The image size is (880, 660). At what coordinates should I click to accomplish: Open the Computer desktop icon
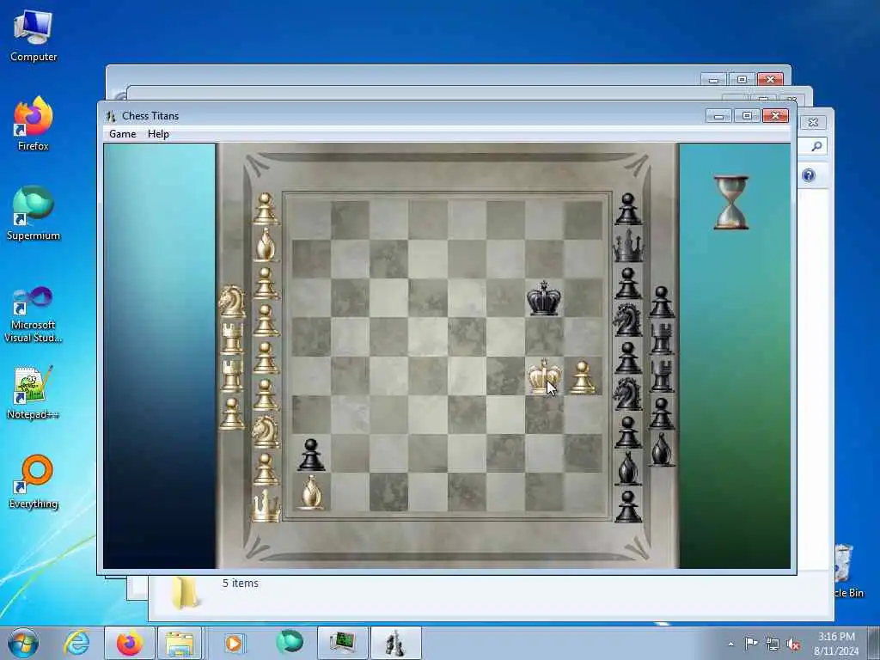(34, 36)
